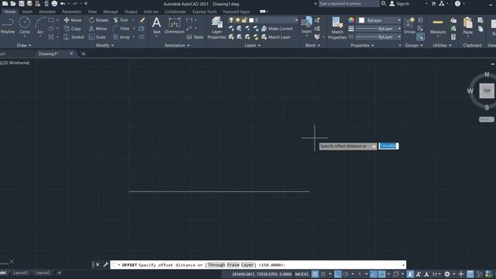
Task: Choose the Erase option in command line
Action: coord(233,265)
